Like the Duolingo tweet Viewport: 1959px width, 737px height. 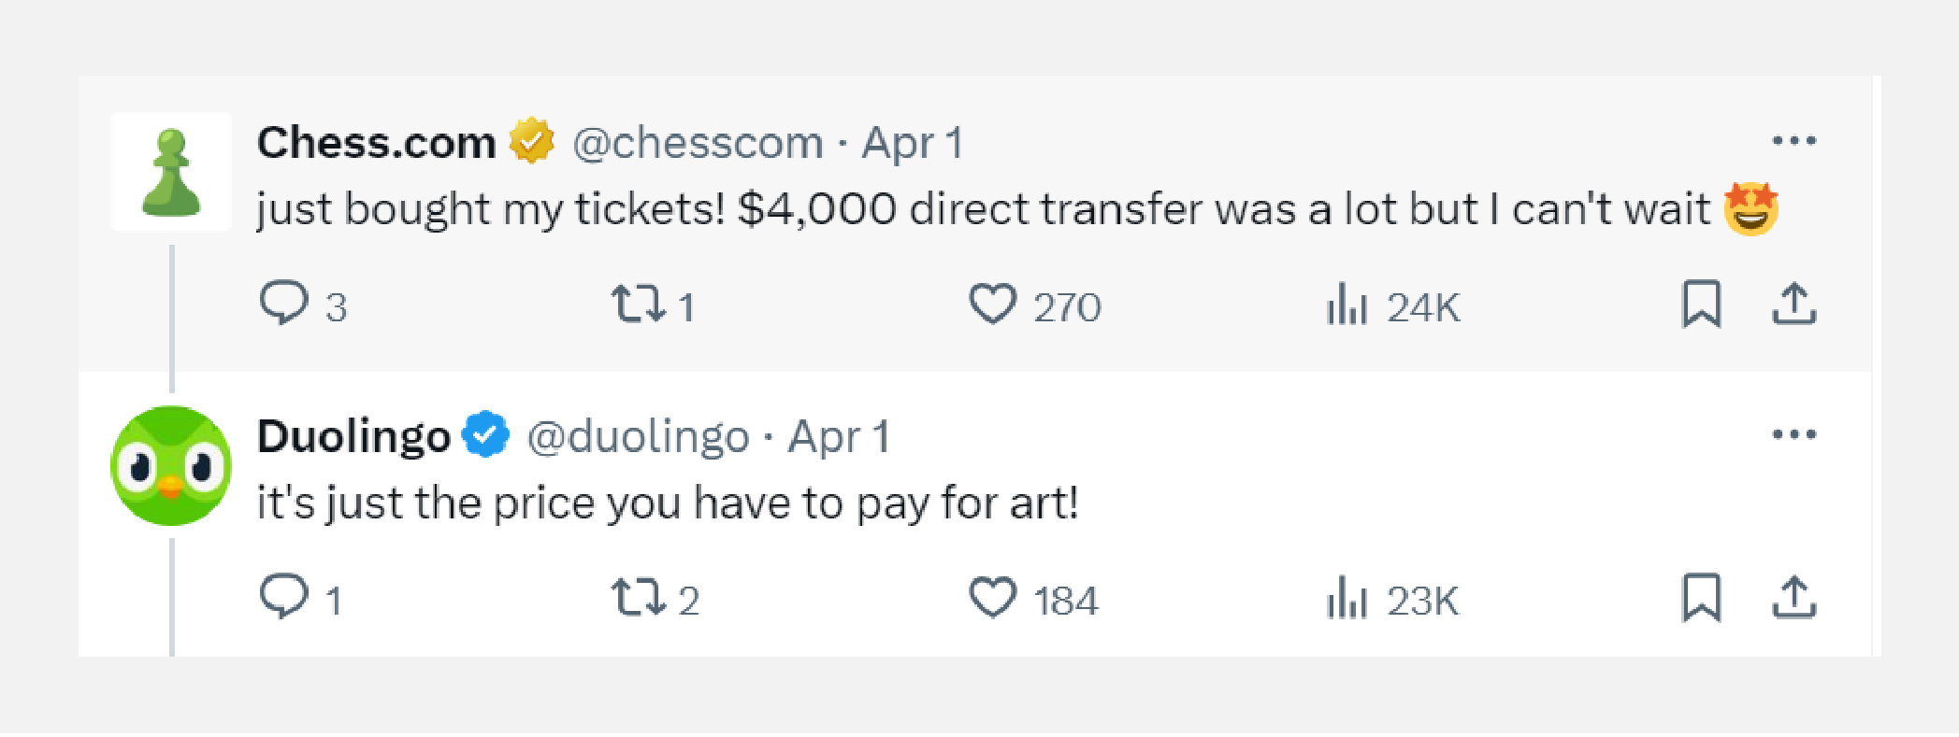click(992, 598)
